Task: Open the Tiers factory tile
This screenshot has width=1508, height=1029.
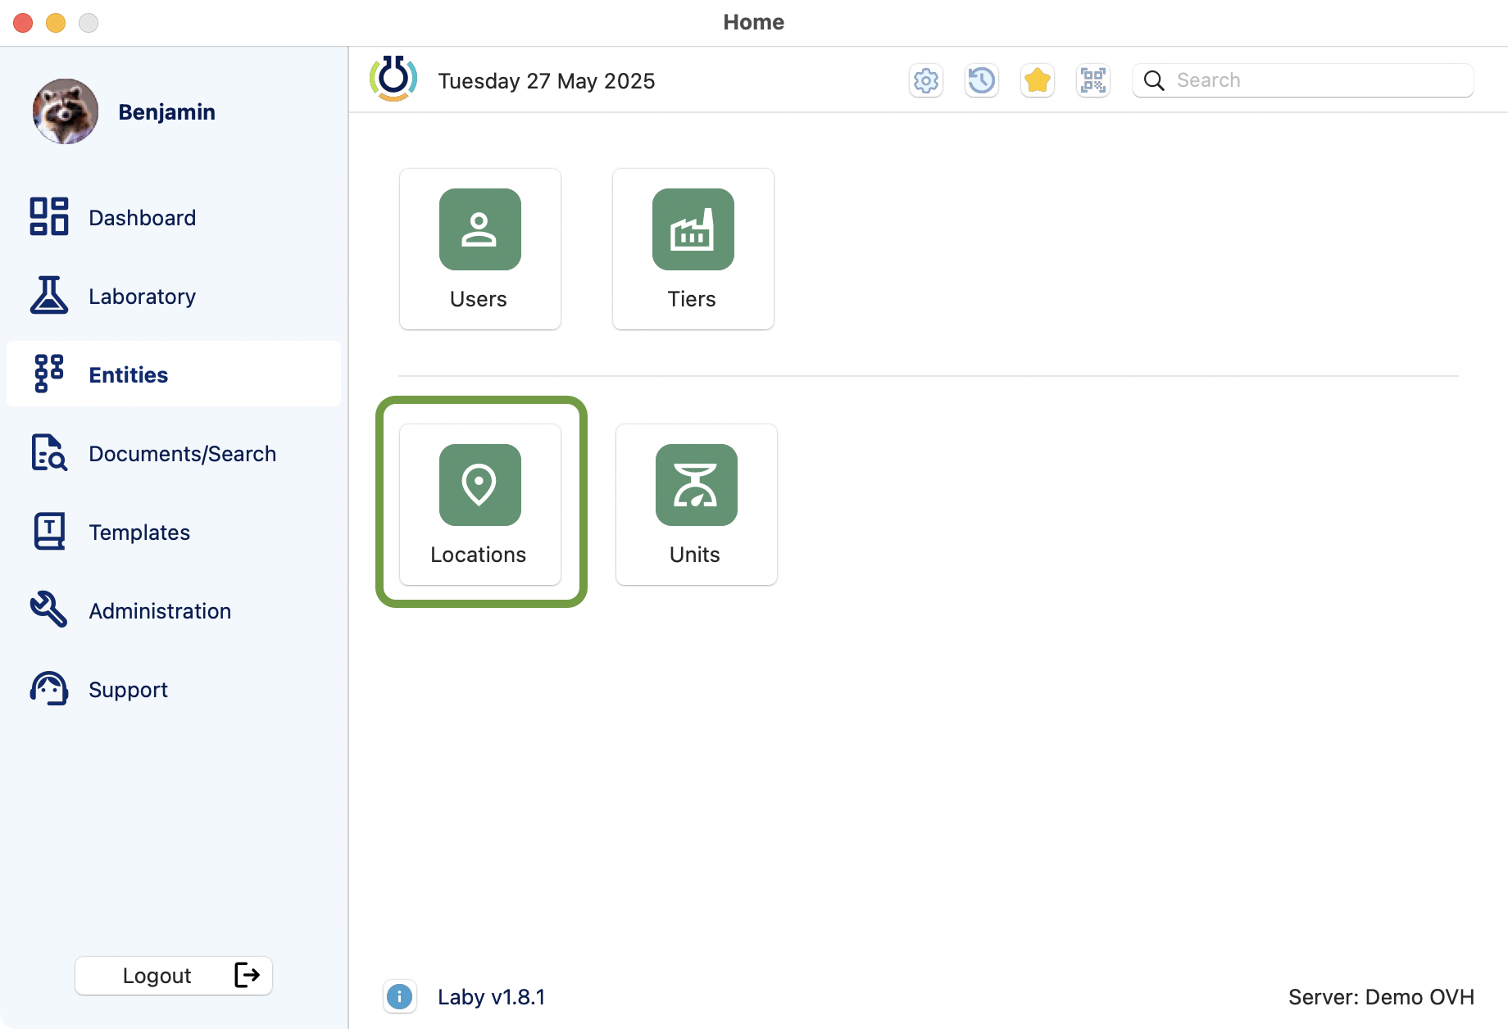Action: tap(693, 249)
